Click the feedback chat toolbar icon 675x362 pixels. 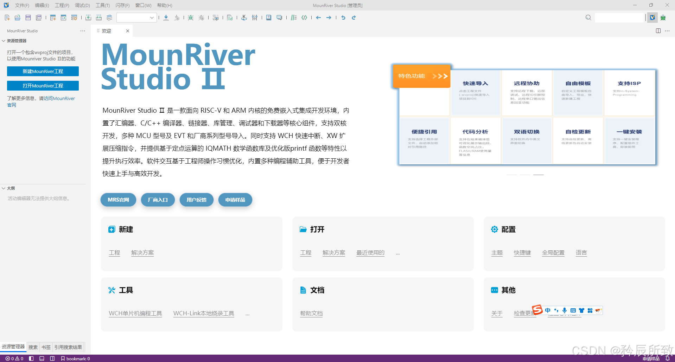tap(279, 18)
